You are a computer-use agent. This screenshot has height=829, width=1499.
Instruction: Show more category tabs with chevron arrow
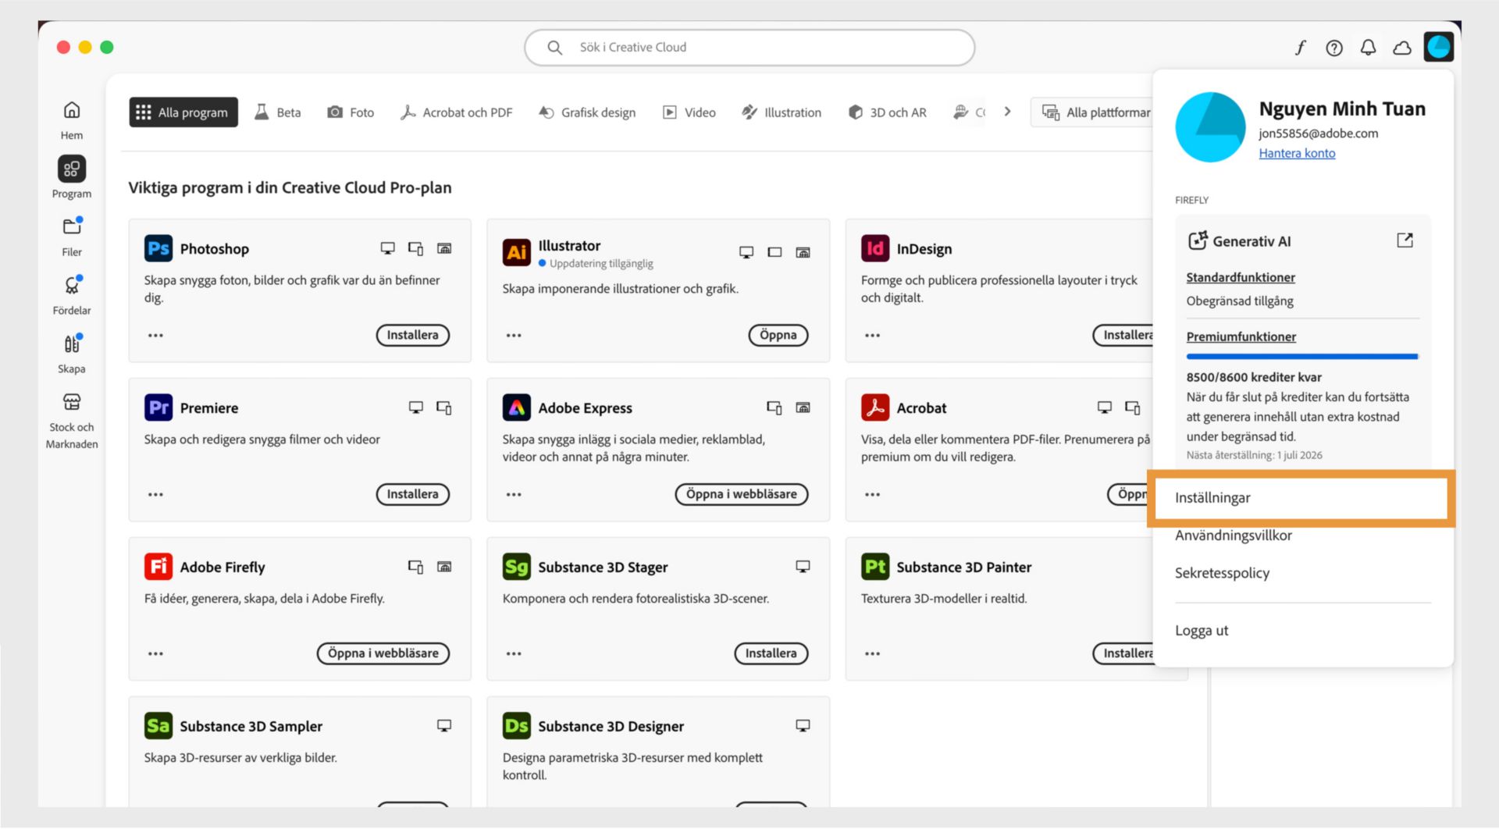(1007, 112)
